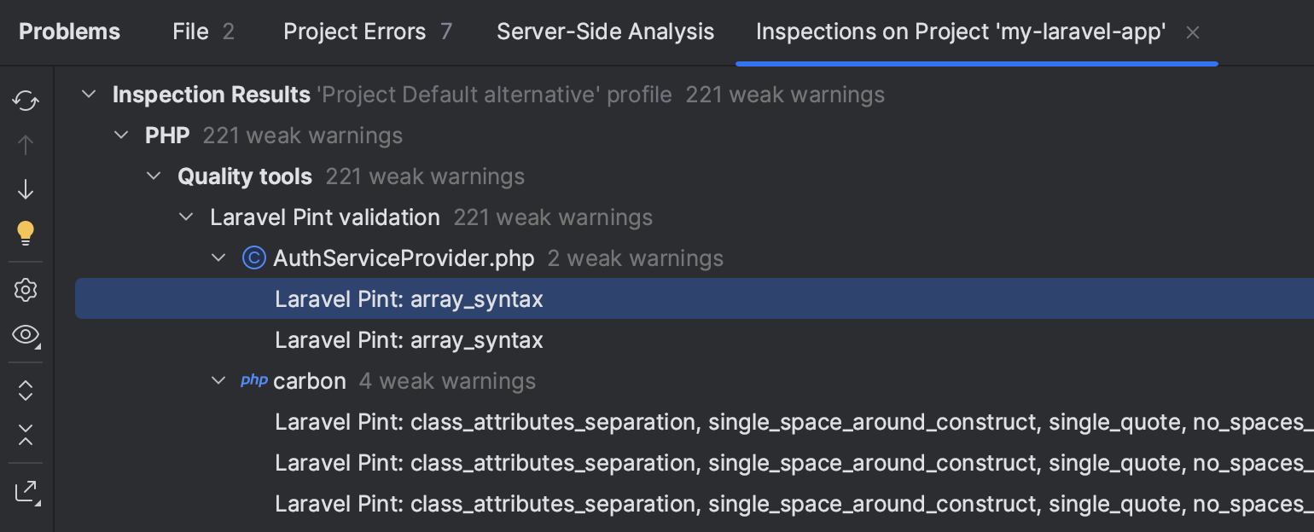The image size is (1314, 532).
Task: Open results in editor via the export icon
Action: tap(25, 492)
